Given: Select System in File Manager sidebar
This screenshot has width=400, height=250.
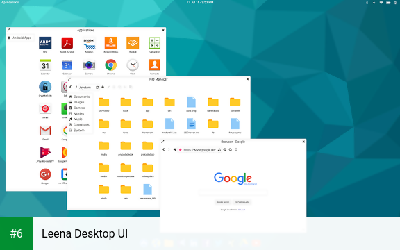Looking at the screenshot, I should tap(76, 131).
